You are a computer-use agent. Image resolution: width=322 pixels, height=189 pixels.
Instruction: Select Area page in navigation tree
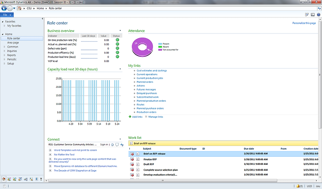pos(13,43)
